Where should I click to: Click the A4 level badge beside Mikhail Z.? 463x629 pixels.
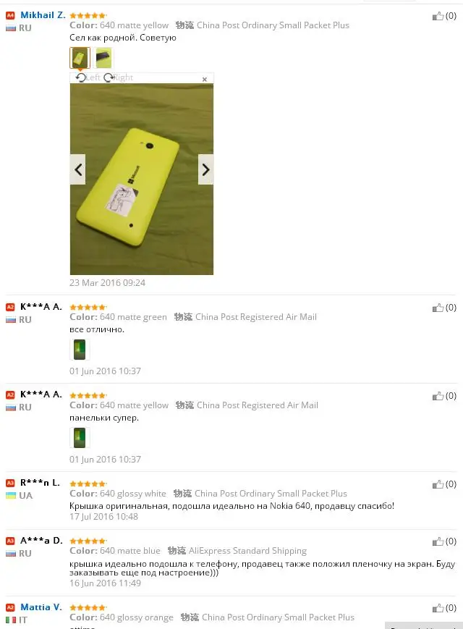[10, 15]
